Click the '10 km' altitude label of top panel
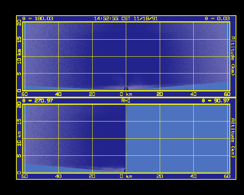 19,56
